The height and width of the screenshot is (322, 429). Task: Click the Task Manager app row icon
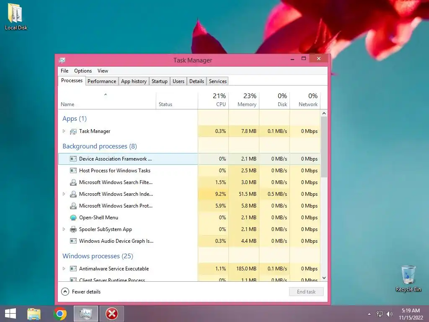(73, 131)
